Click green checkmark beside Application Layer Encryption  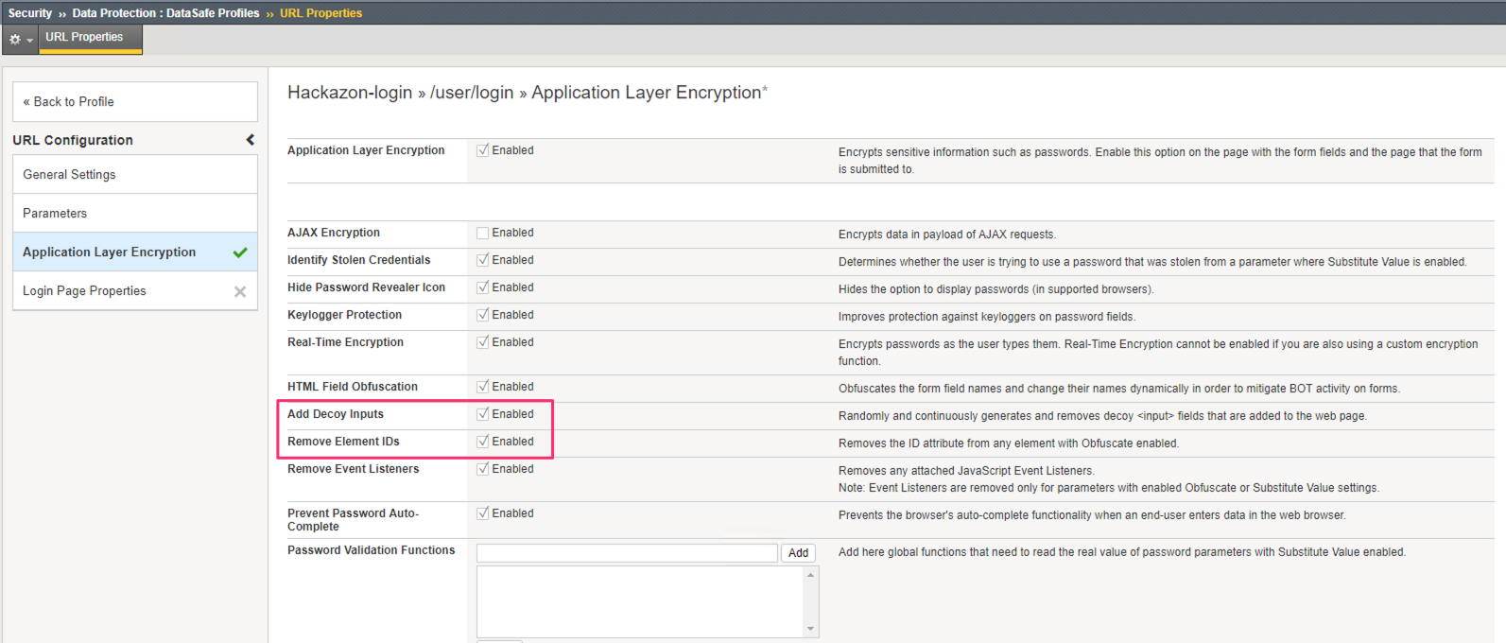(x=240, y=252)
